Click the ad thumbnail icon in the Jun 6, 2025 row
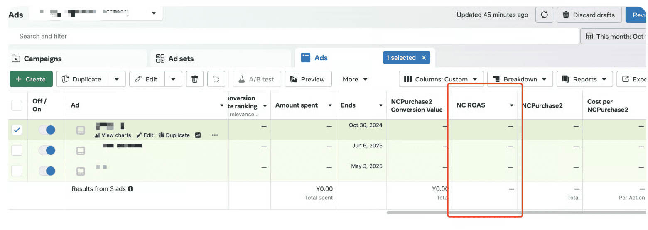The image size is (648, 230). pos(81,151)
